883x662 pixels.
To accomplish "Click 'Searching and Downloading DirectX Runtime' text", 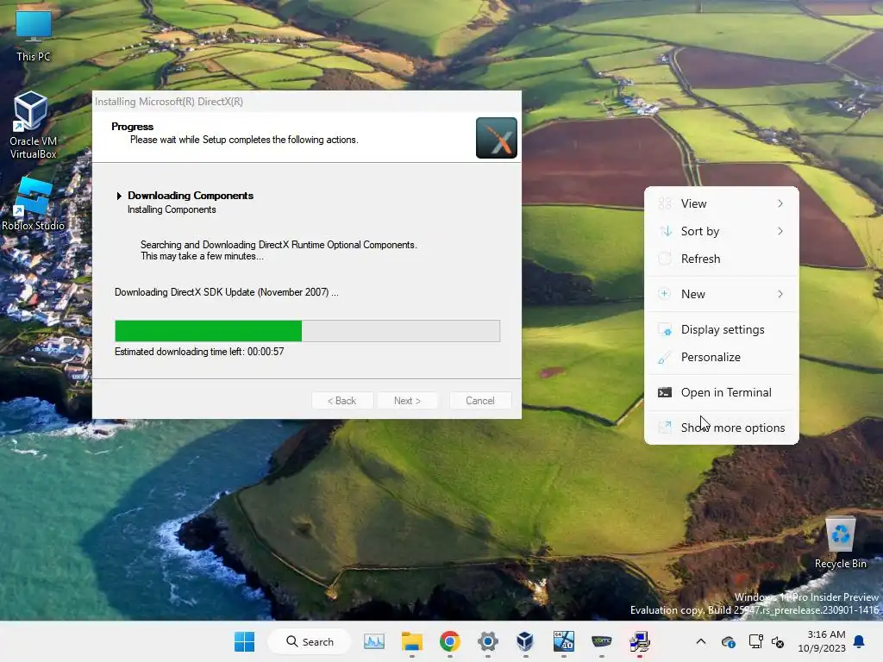I will pos(279,245).
